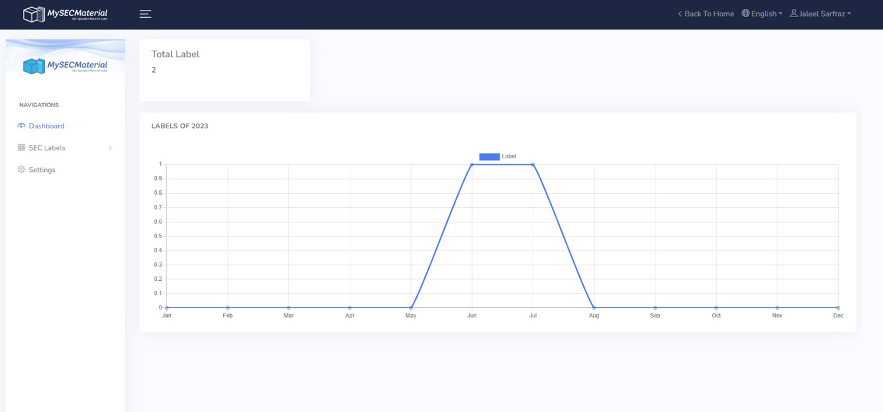883x412 pixels.
Task: Toggle the Label dataset legend swatch
Action: point(489,157)
